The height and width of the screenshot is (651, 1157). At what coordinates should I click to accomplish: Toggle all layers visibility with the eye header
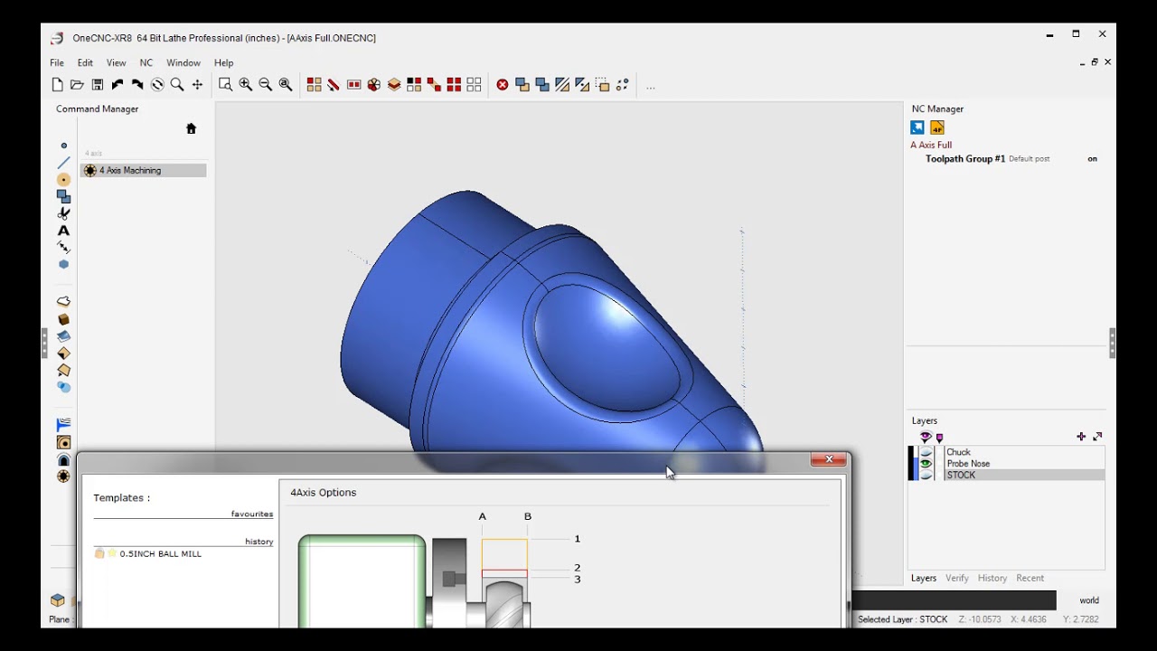point(925,437)
